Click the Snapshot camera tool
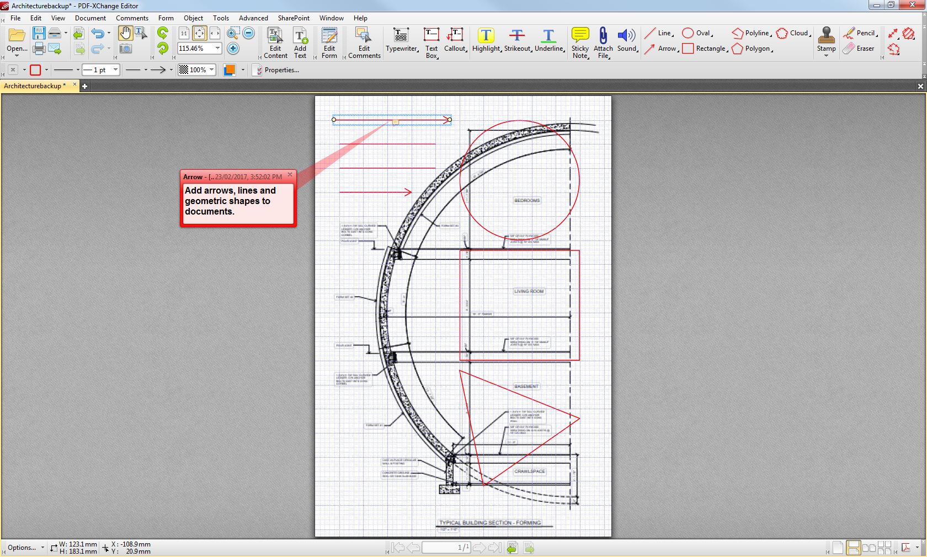Image resolution: width=927 pixels, height=557 pixels. (126, 49)
